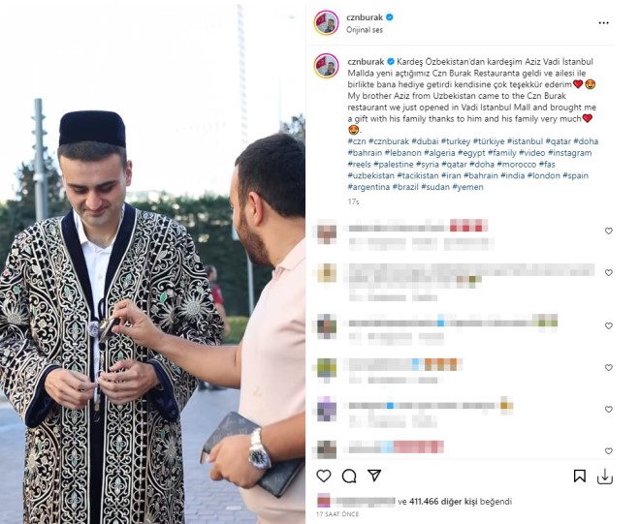Viewport: 640px width, 524px height.
Task: Like the last comment's heart
Action: click(x=609, y=451)
